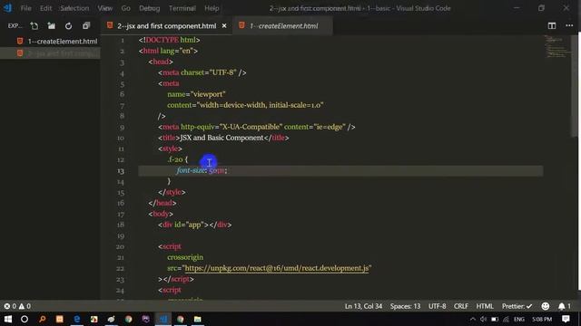Open the Debug menu
This screenshot has width=581, height=326.
tap(149, 8)
